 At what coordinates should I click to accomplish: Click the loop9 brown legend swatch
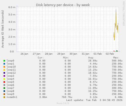(4, 94)
